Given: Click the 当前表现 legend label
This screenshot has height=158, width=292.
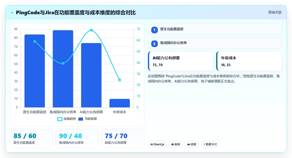Looking at the screenshot, I should 91,119.
